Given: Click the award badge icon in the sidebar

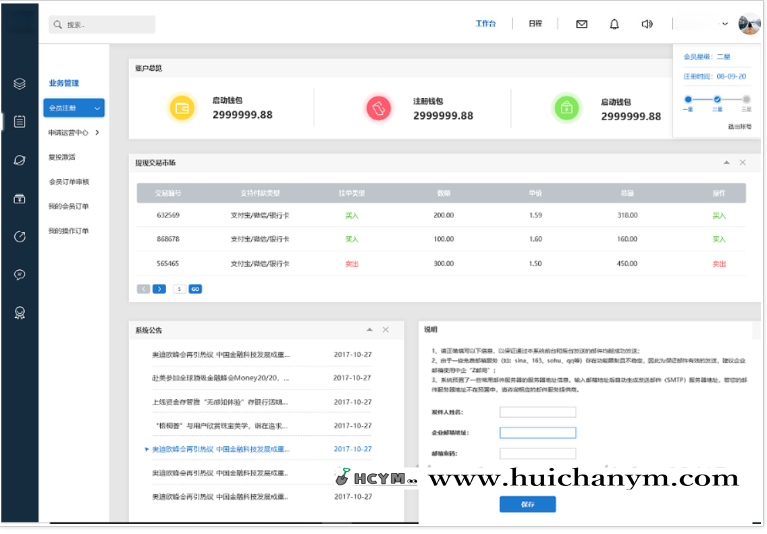Looking at the screenshot, I should 20,313.
